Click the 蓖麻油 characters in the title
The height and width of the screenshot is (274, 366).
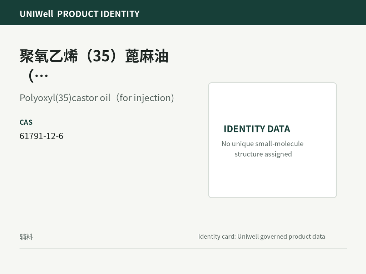pos(147,56)
